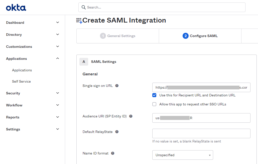Open the Applications page link
The height and width of the screenshot is (164, 258).
click(22, 70)
